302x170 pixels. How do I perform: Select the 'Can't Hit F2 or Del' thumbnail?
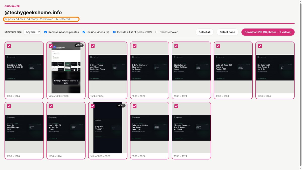click(66, 128)
